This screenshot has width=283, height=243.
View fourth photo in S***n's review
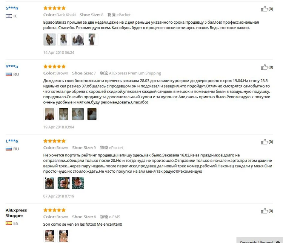click(x=92, y=39)
